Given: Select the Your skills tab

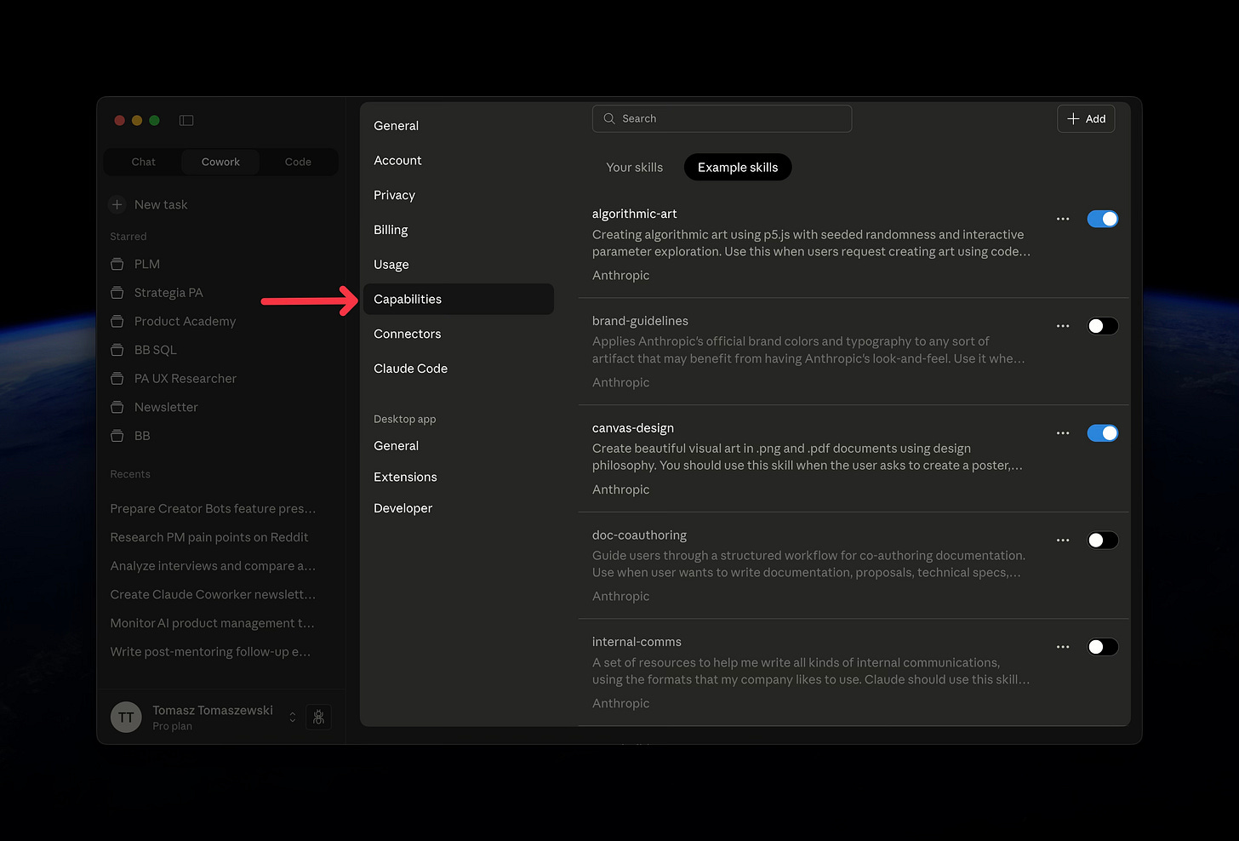Looking at the screenshot, I should 634,168.
